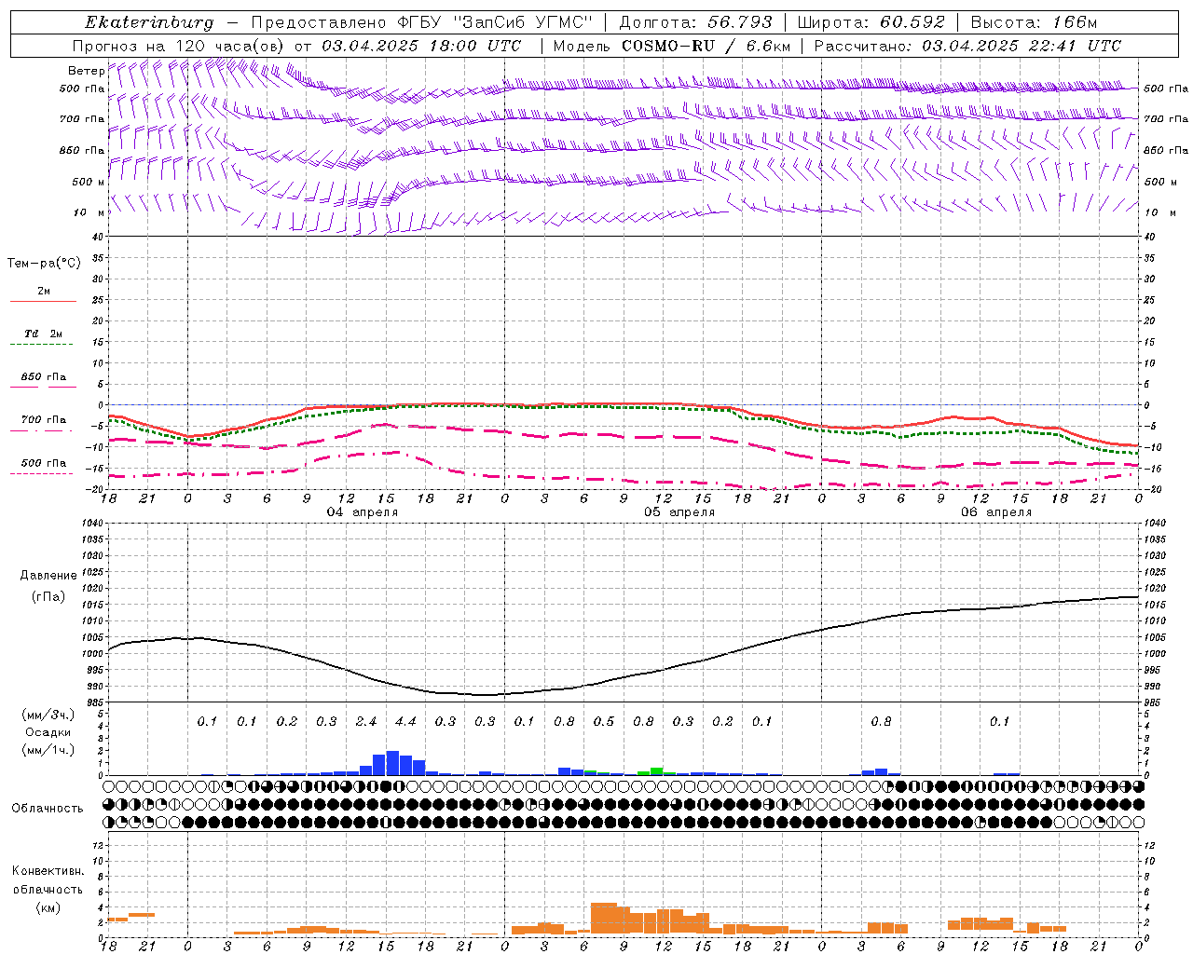Viewport: 1193px width, 954px height.
Task: Click the 2м temperature legend entry
Action: tap(44, 292)
